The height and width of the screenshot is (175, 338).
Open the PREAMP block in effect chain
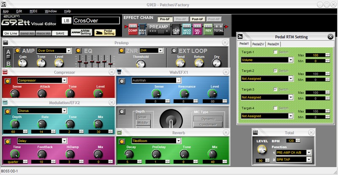pyautogui.click(x=159, y=29)
